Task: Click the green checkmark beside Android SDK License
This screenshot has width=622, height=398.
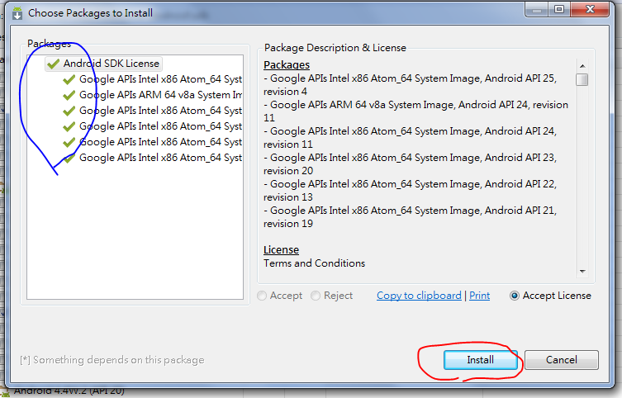Action: 53,64
